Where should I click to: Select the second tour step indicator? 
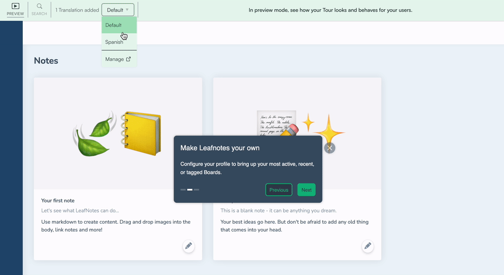(x=190, y=190)
